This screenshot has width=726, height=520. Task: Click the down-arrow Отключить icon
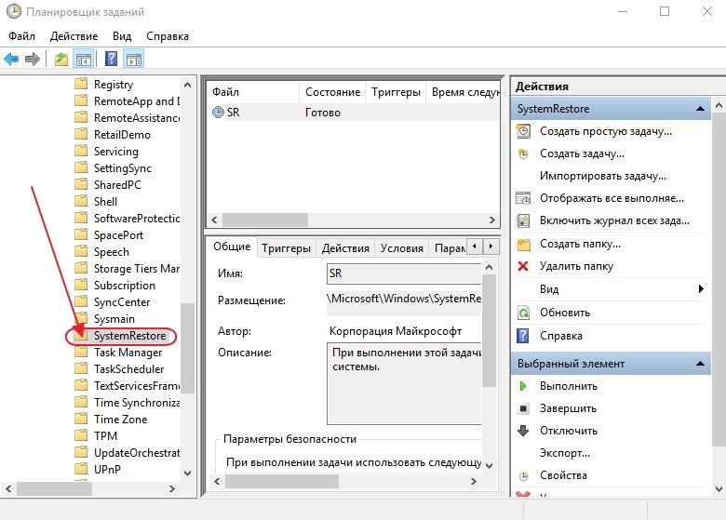coord(523,431)
